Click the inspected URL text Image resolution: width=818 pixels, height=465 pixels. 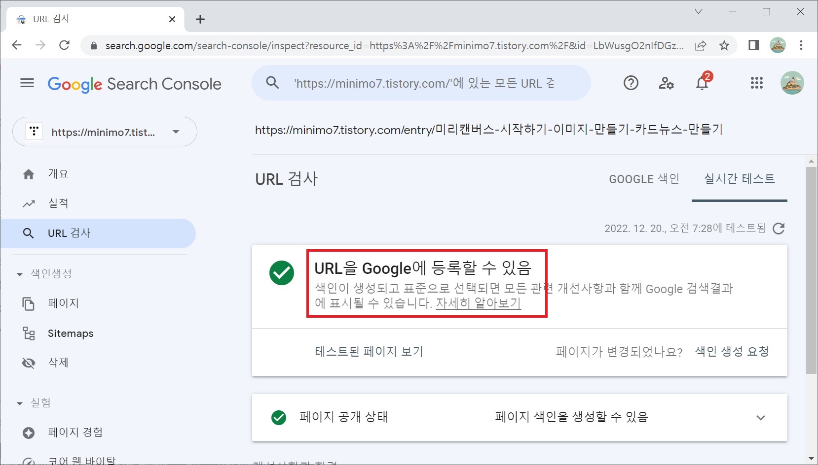click(x=489, y=130)
